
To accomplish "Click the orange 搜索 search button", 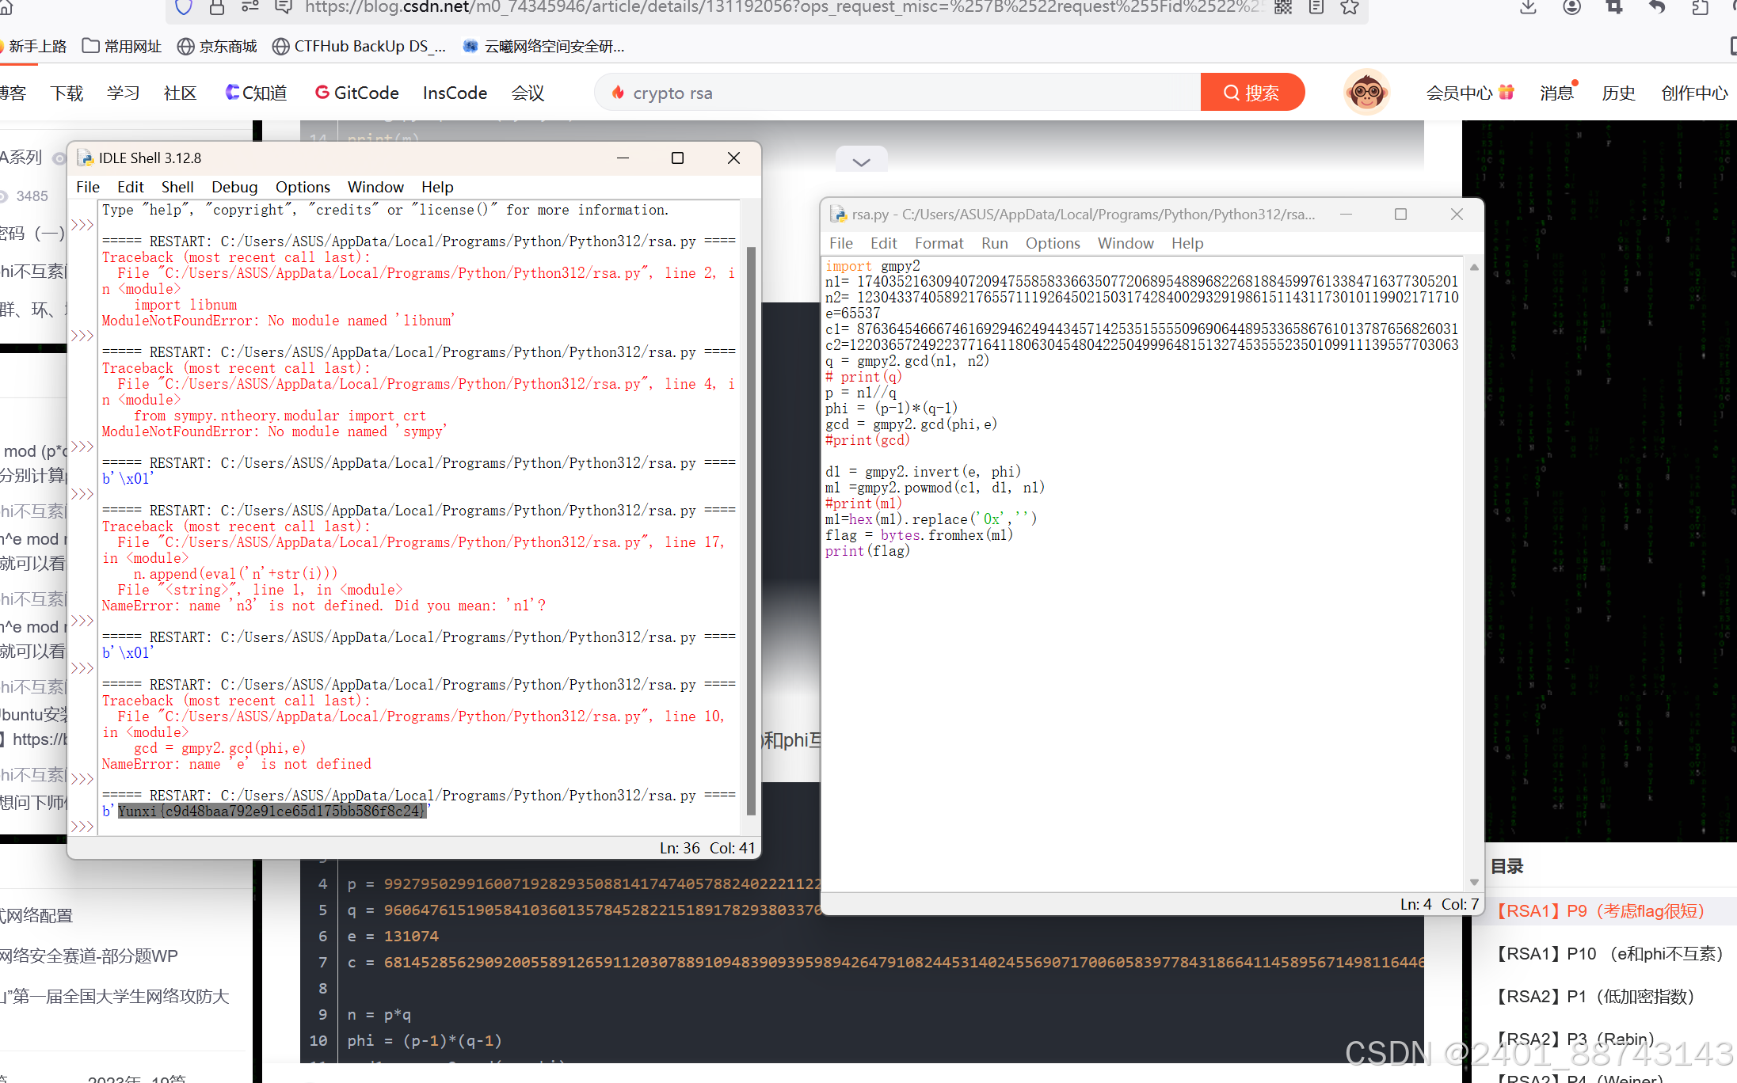I will pos(1251,93).
